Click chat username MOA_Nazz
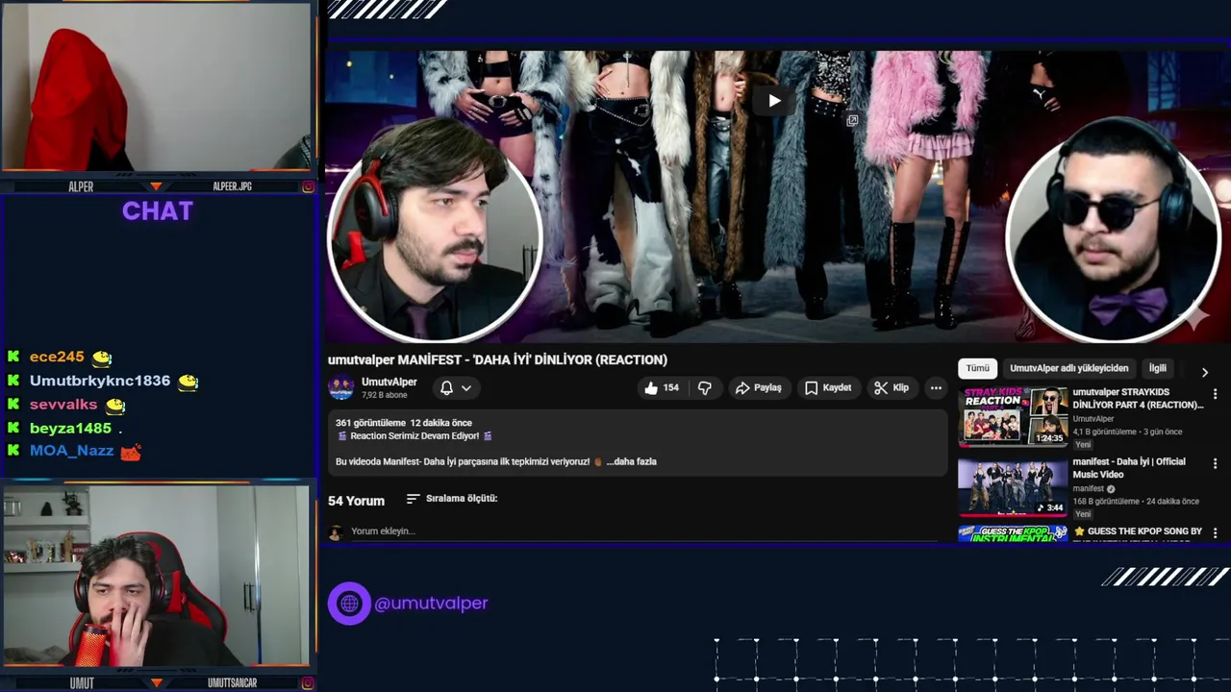The width and height of the screenshot is (1231, 692). pyautogui.click(x=71, y=451)
